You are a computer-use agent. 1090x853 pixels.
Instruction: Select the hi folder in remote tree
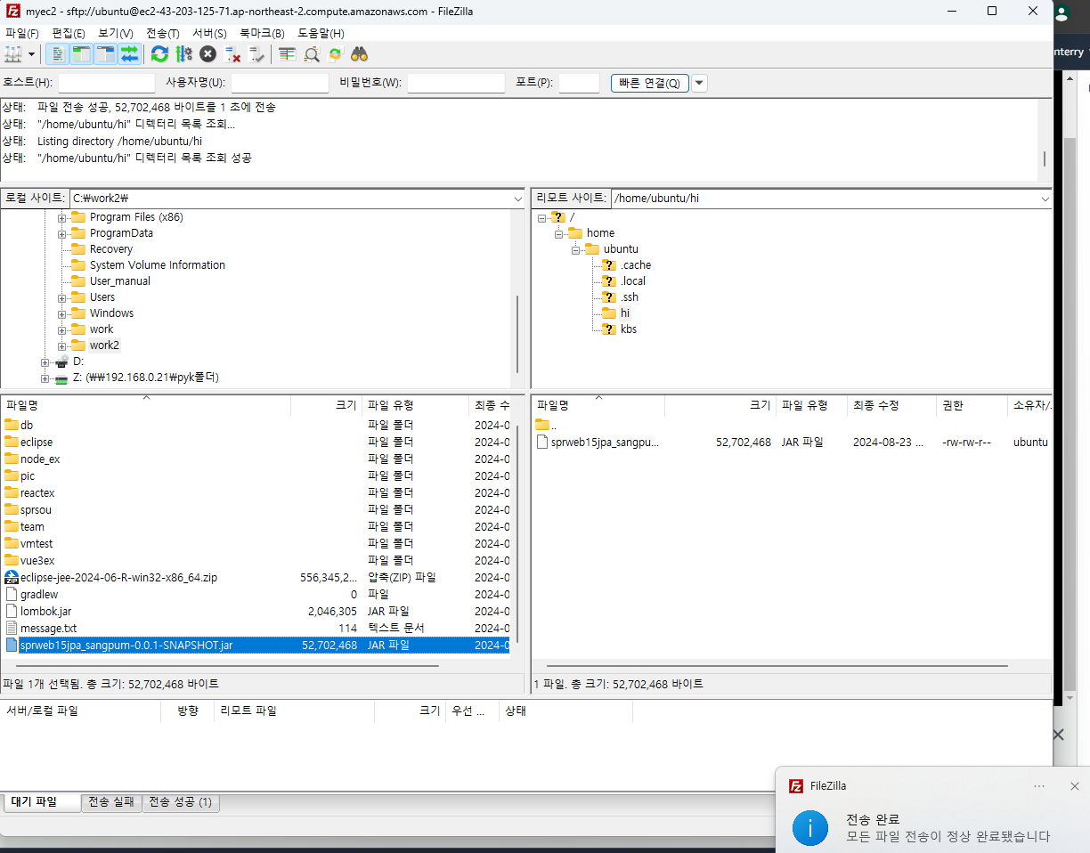[625, 313]
